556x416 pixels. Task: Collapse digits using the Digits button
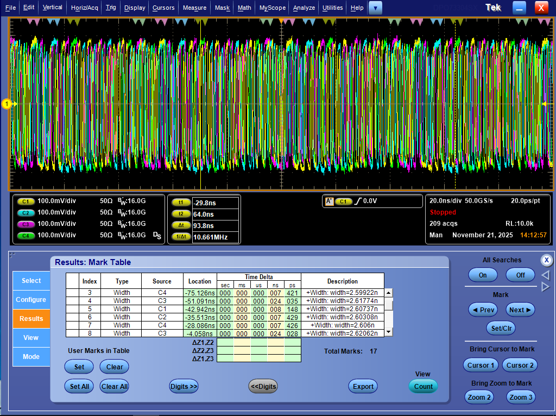point(263,386)
